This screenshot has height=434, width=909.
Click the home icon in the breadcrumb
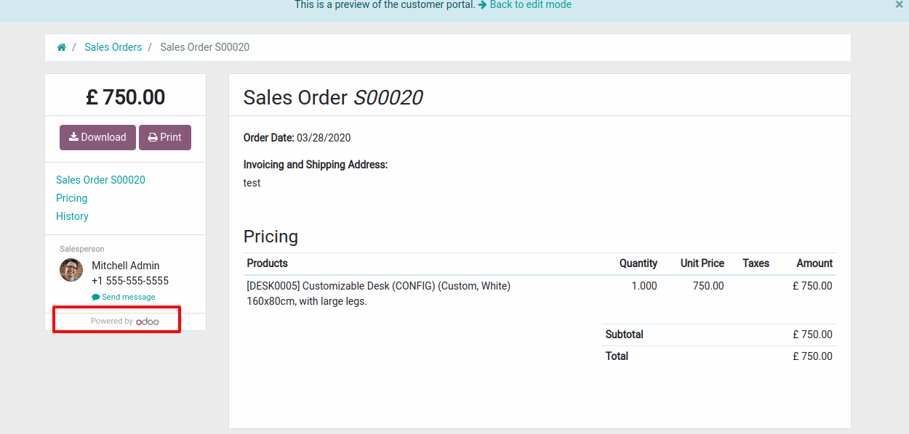click(62, 47)
